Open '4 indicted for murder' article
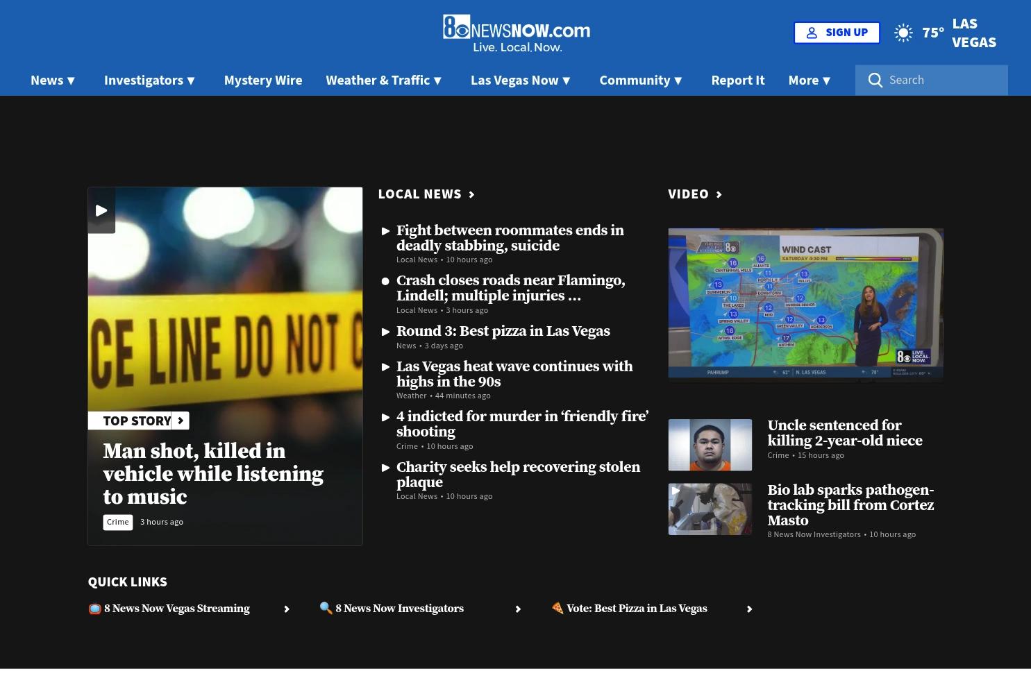Image resolution: width=1031 pixels, height=687 pixels. coord(522,425)
